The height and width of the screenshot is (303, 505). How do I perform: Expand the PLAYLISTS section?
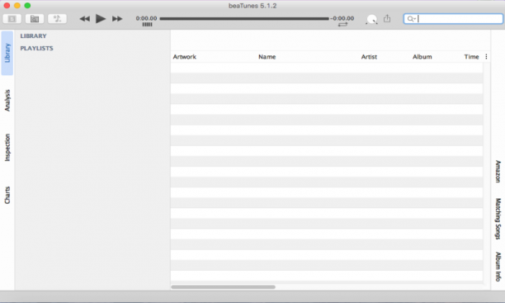click(x=36, y=49)
